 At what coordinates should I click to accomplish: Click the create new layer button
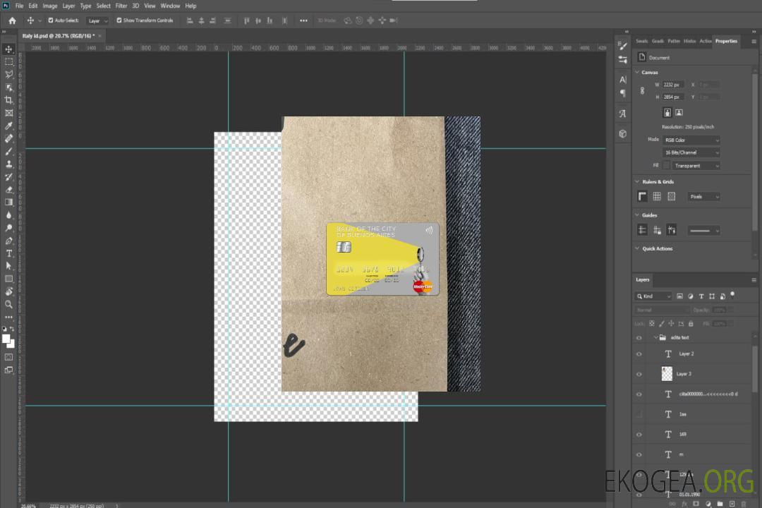[731, 503]
